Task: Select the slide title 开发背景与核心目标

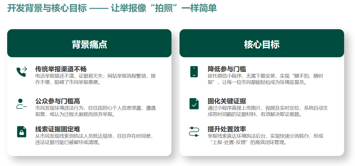Action: (47, 8)
